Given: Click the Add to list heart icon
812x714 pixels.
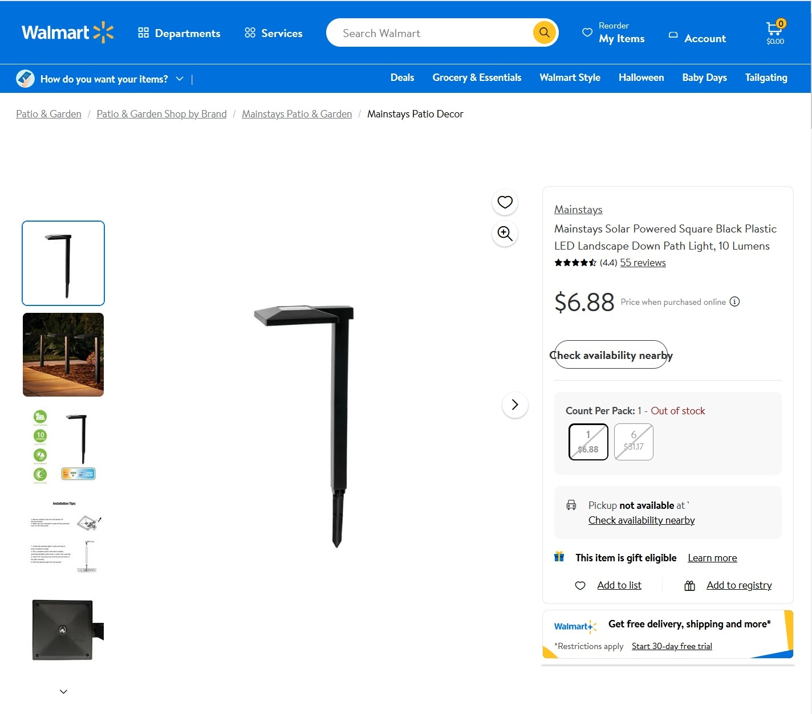Looking at the screenshot, I should click(x=580, y=585).
